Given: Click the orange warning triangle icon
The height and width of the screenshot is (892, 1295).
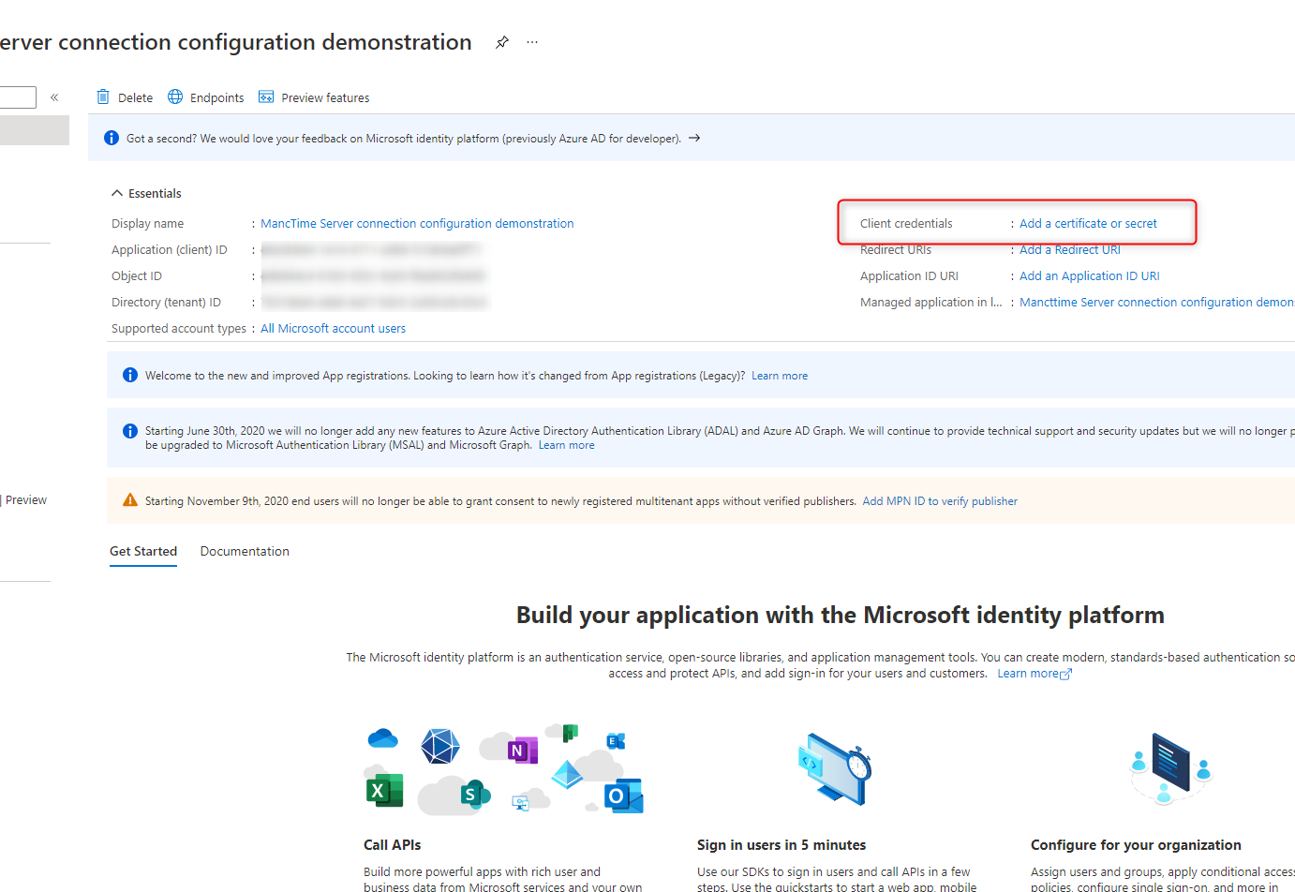Looking at the screenshot, I should [x=130, y=500].
